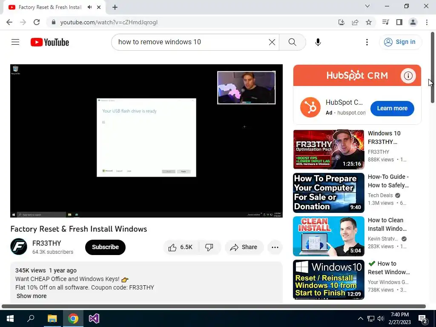Open the tab search dropdown chevron
Viewport: 436px width, 327px height.
tap(367, 6)
